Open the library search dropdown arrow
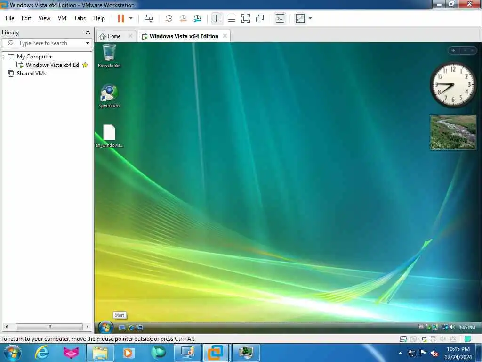The width and height of the screenshot is (482, 362). [88, 43]
